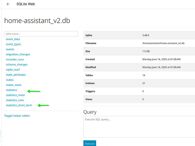195x146 pixels.
Task: Click inside the Execute SQL query box
Action: tap(139, 127)
